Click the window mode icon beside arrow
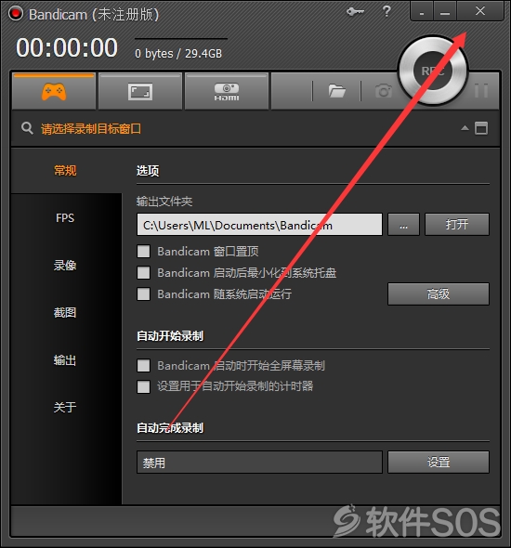Viewport: 511px width, 548px height. 481,128
